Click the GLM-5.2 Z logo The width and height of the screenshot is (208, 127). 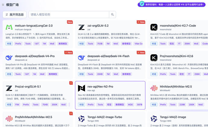click(x=81, y=27)
